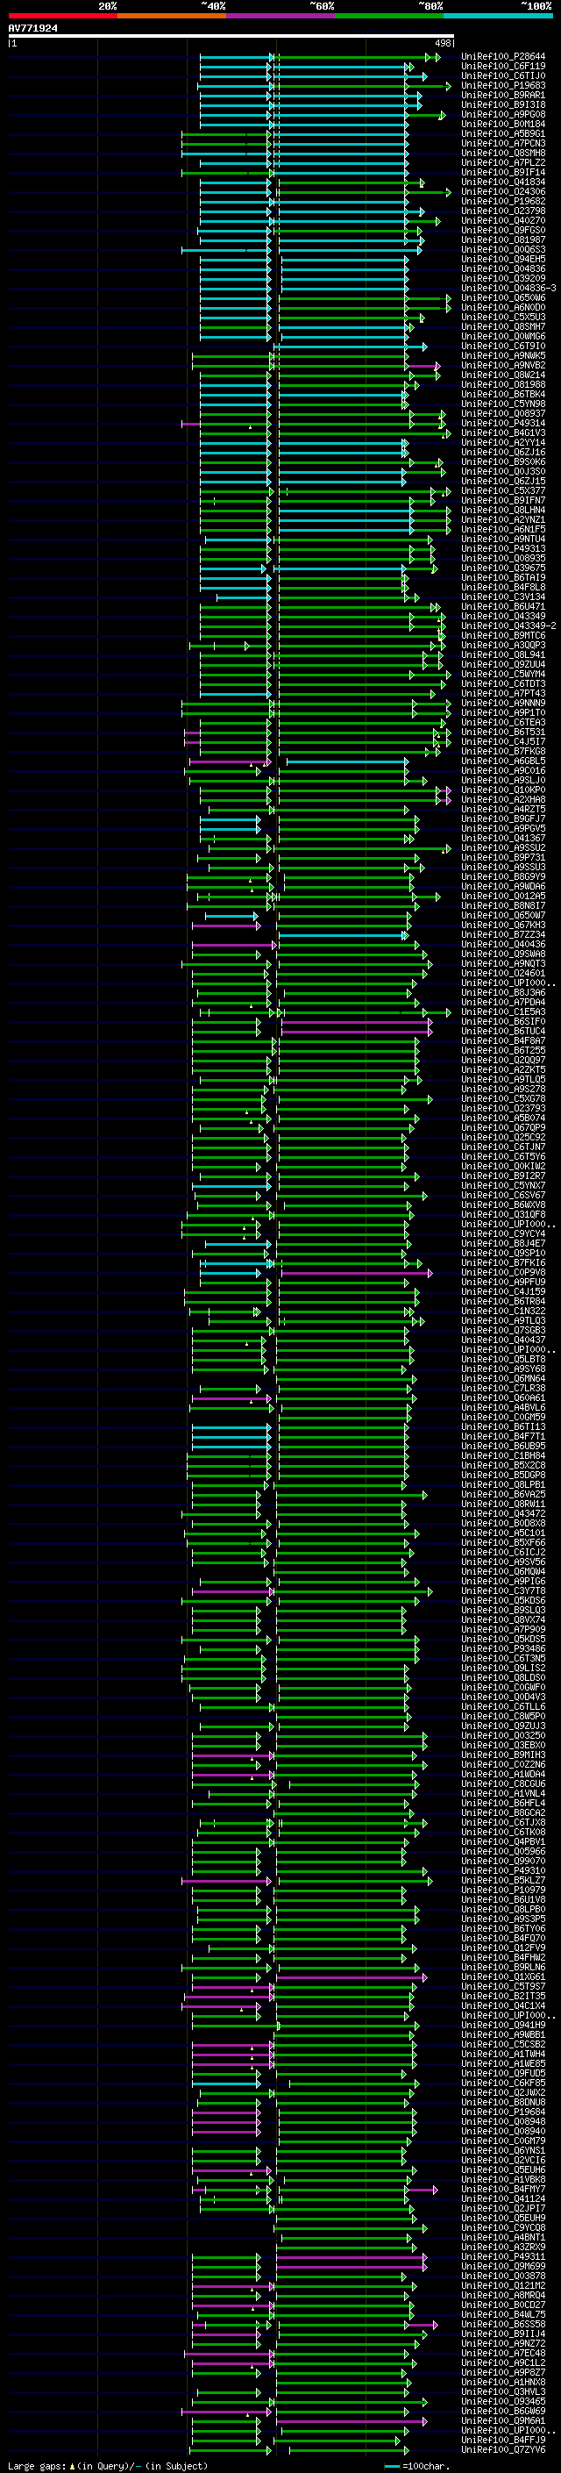
Task: Select the UniRef100_Q10KP0 label
Action: coord(503,790)
